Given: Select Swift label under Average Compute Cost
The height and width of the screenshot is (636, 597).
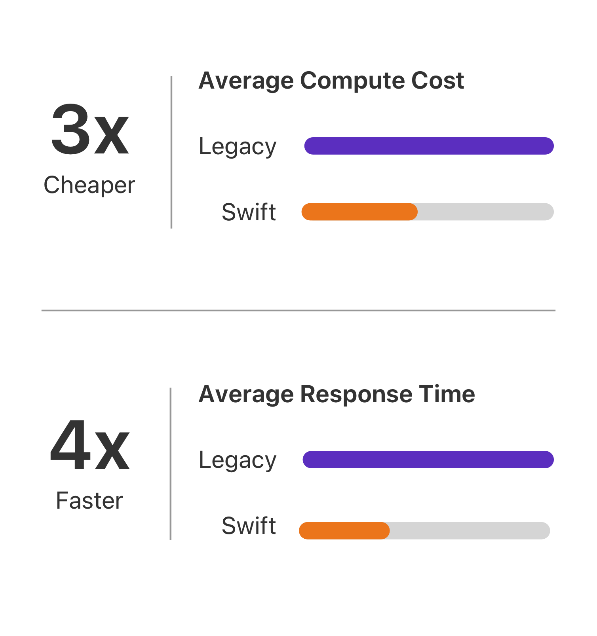Looking at the screenshot, I should coord(249,212).
